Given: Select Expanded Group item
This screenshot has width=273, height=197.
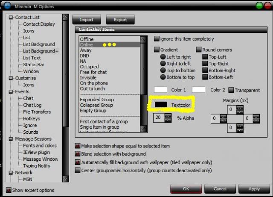Looking at the screenshot, I should pos(109,100).
